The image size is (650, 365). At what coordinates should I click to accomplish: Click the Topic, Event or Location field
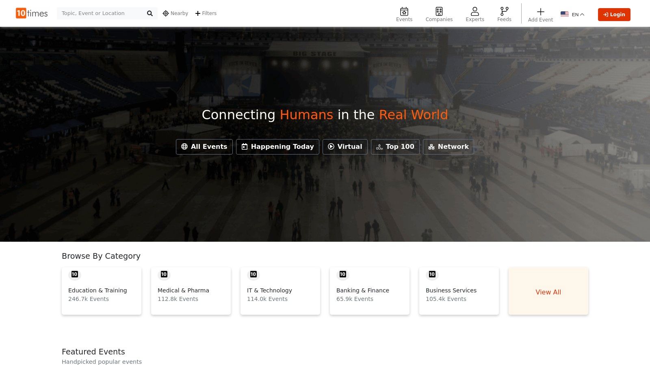102,13
